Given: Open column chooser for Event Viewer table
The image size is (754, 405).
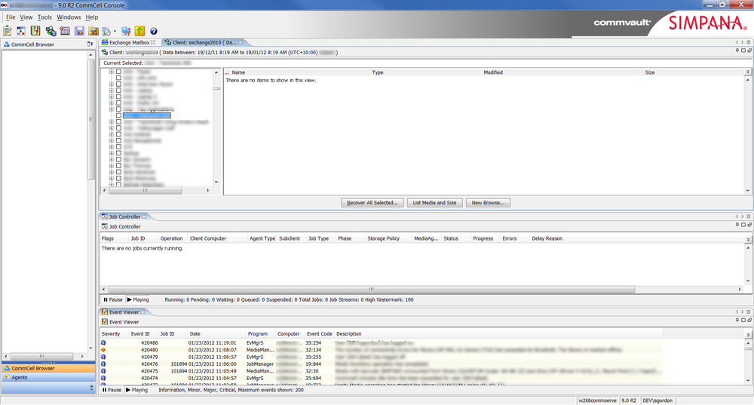Looking at the screenshot, I should point(748,334).
